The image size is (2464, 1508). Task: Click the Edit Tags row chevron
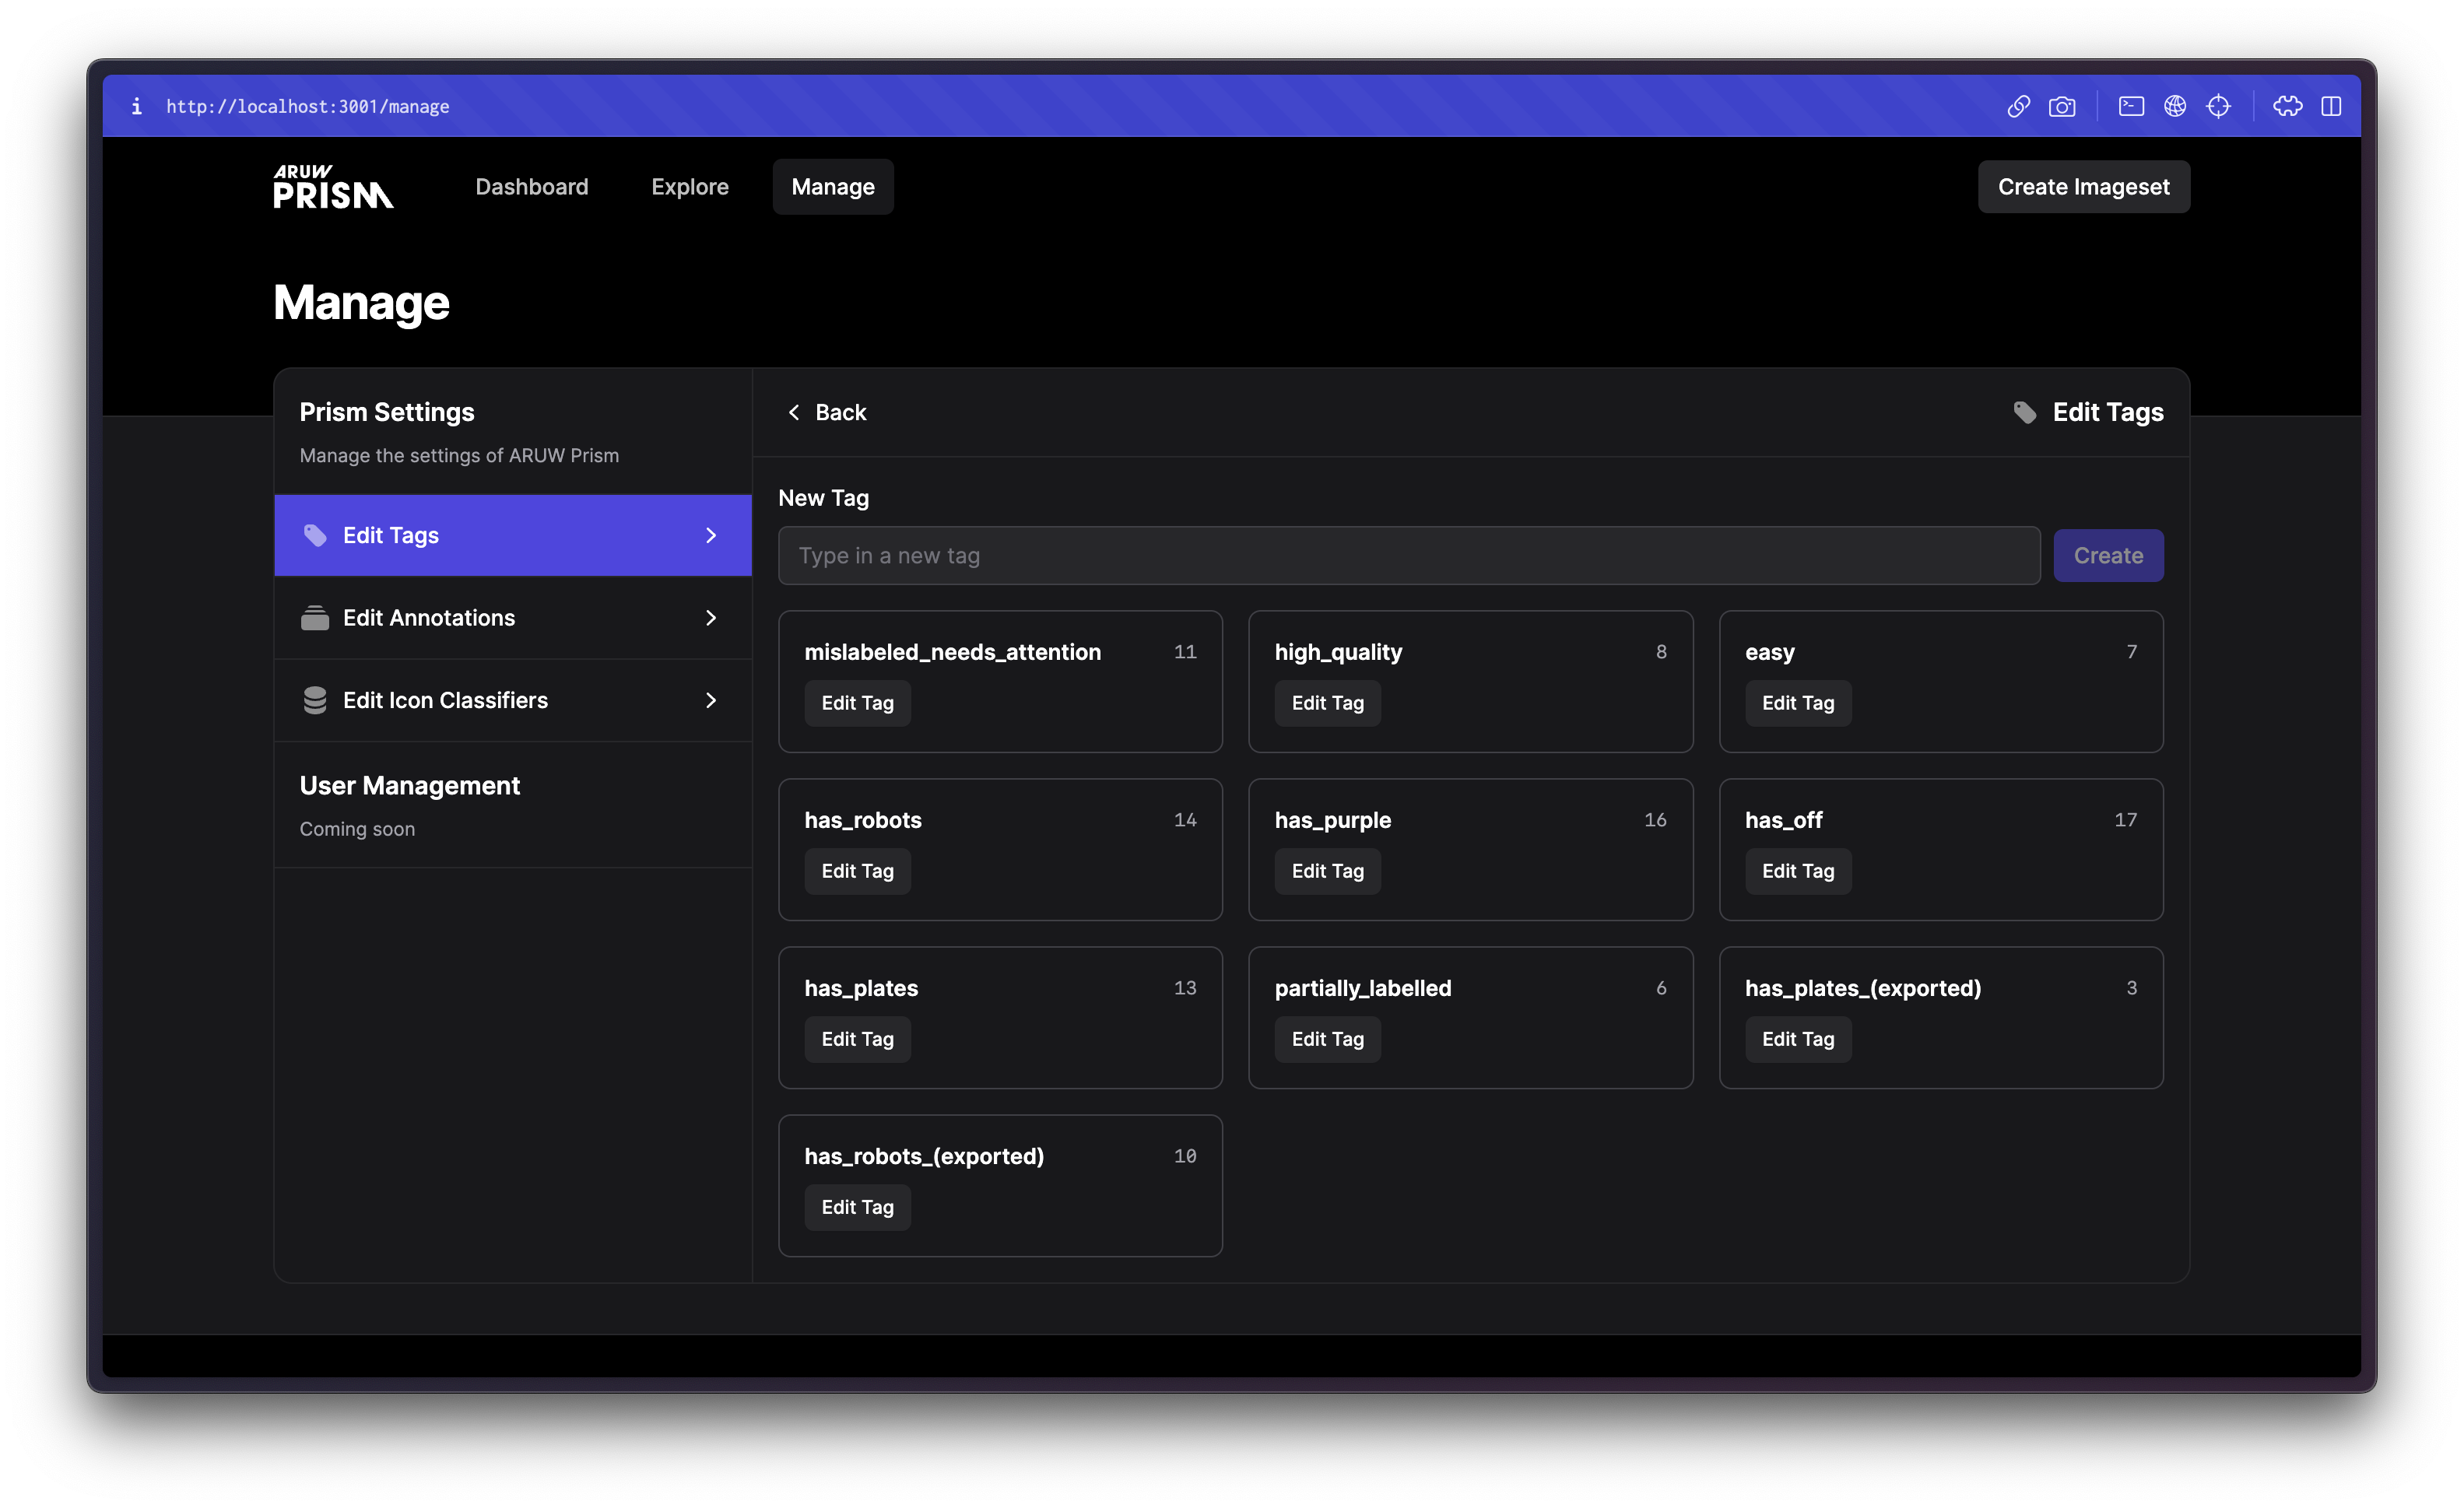tap(711, 536)
